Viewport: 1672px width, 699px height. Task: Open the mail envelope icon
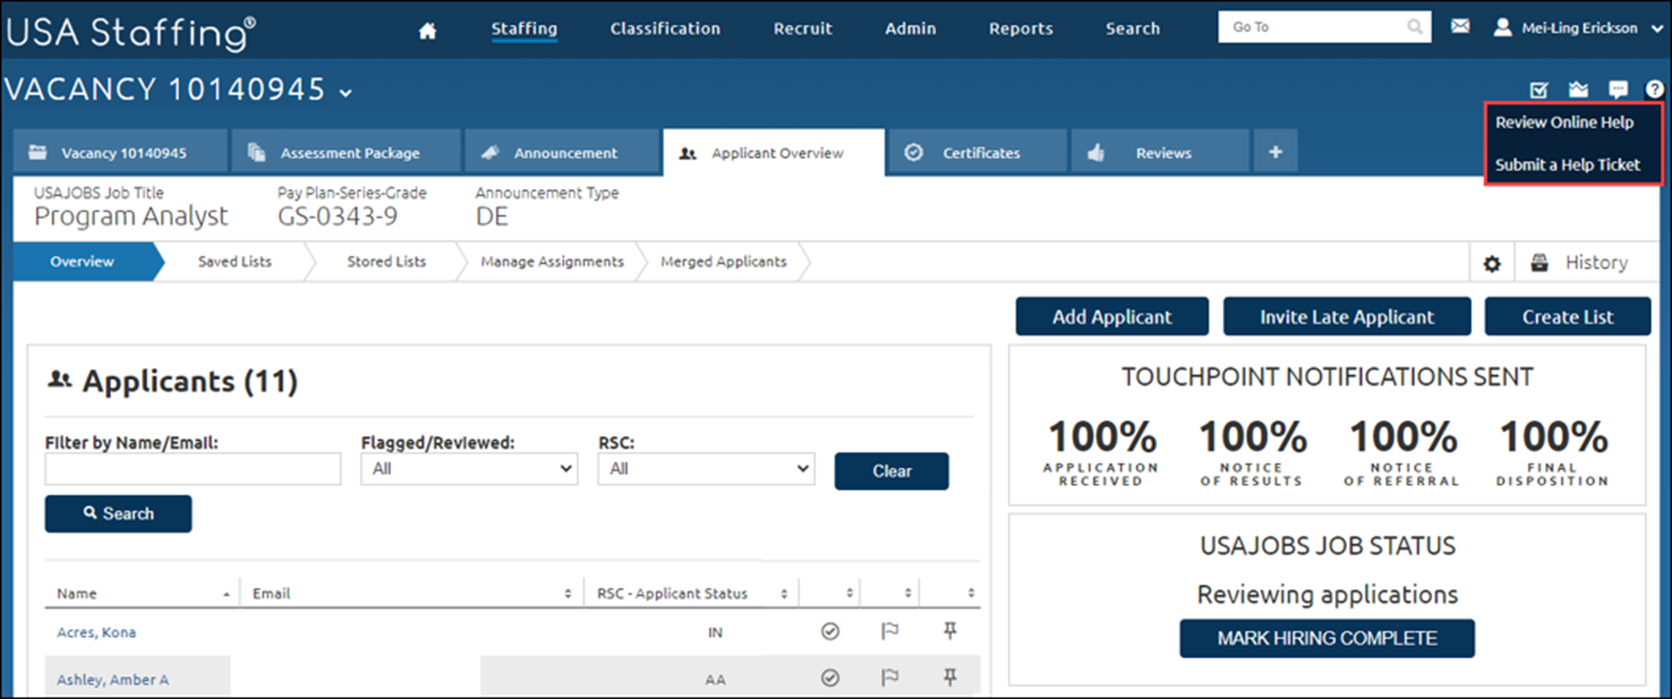(x=1460, y=27)
